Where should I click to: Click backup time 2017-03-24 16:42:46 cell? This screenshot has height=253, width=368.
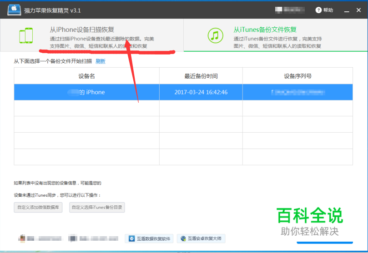(x=201, y=92)
